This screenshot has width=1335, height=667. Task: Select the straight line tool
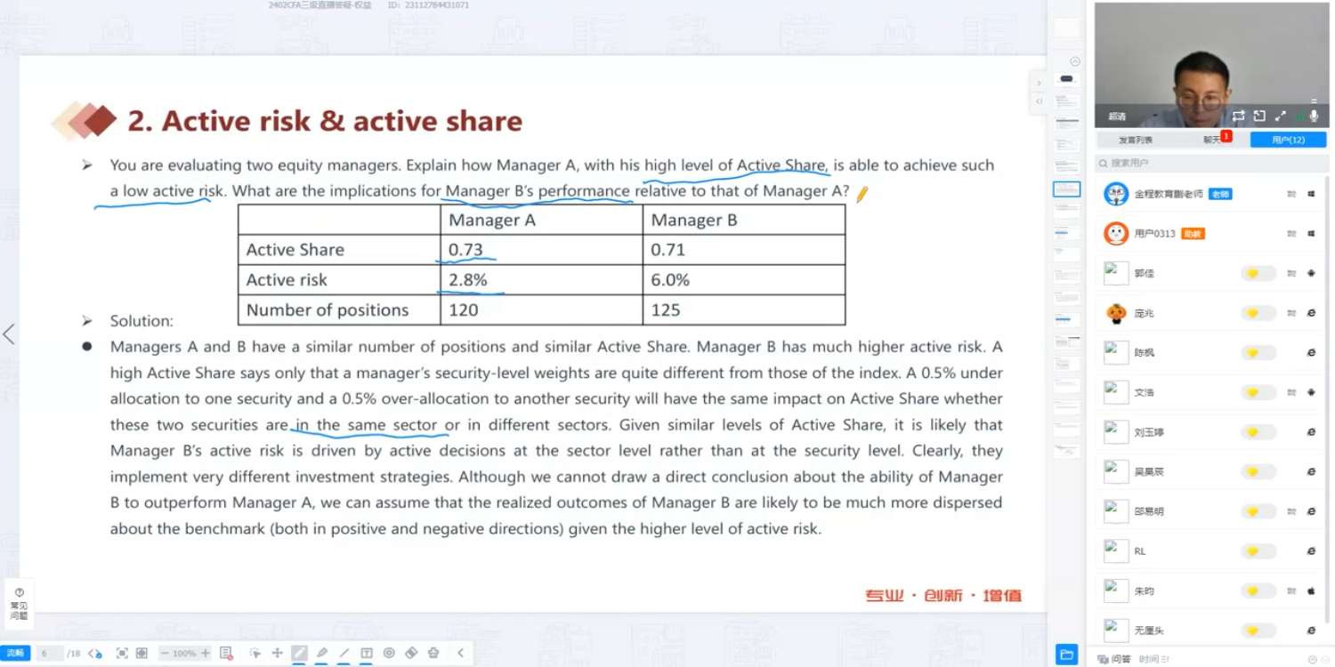click(x=344, y=653)
